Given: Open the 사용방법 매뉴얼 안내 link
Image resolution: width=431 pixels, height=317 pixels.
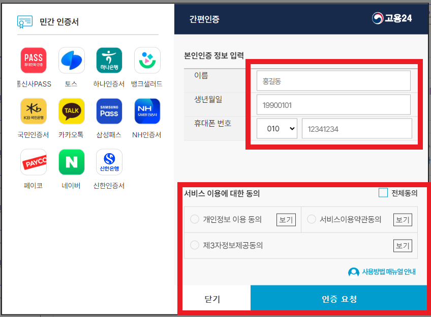Looking at the screenshot, I should pyautogui.click(x=388, y=272).
